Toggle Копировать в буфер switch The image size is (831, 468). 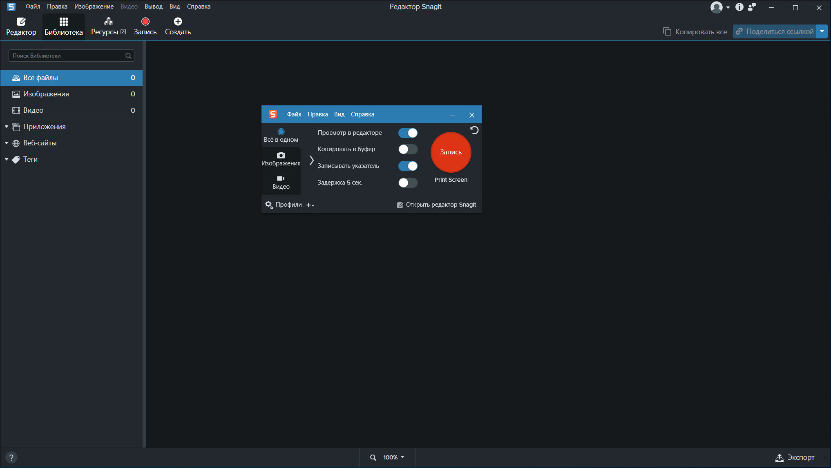(x=408, y=149)
